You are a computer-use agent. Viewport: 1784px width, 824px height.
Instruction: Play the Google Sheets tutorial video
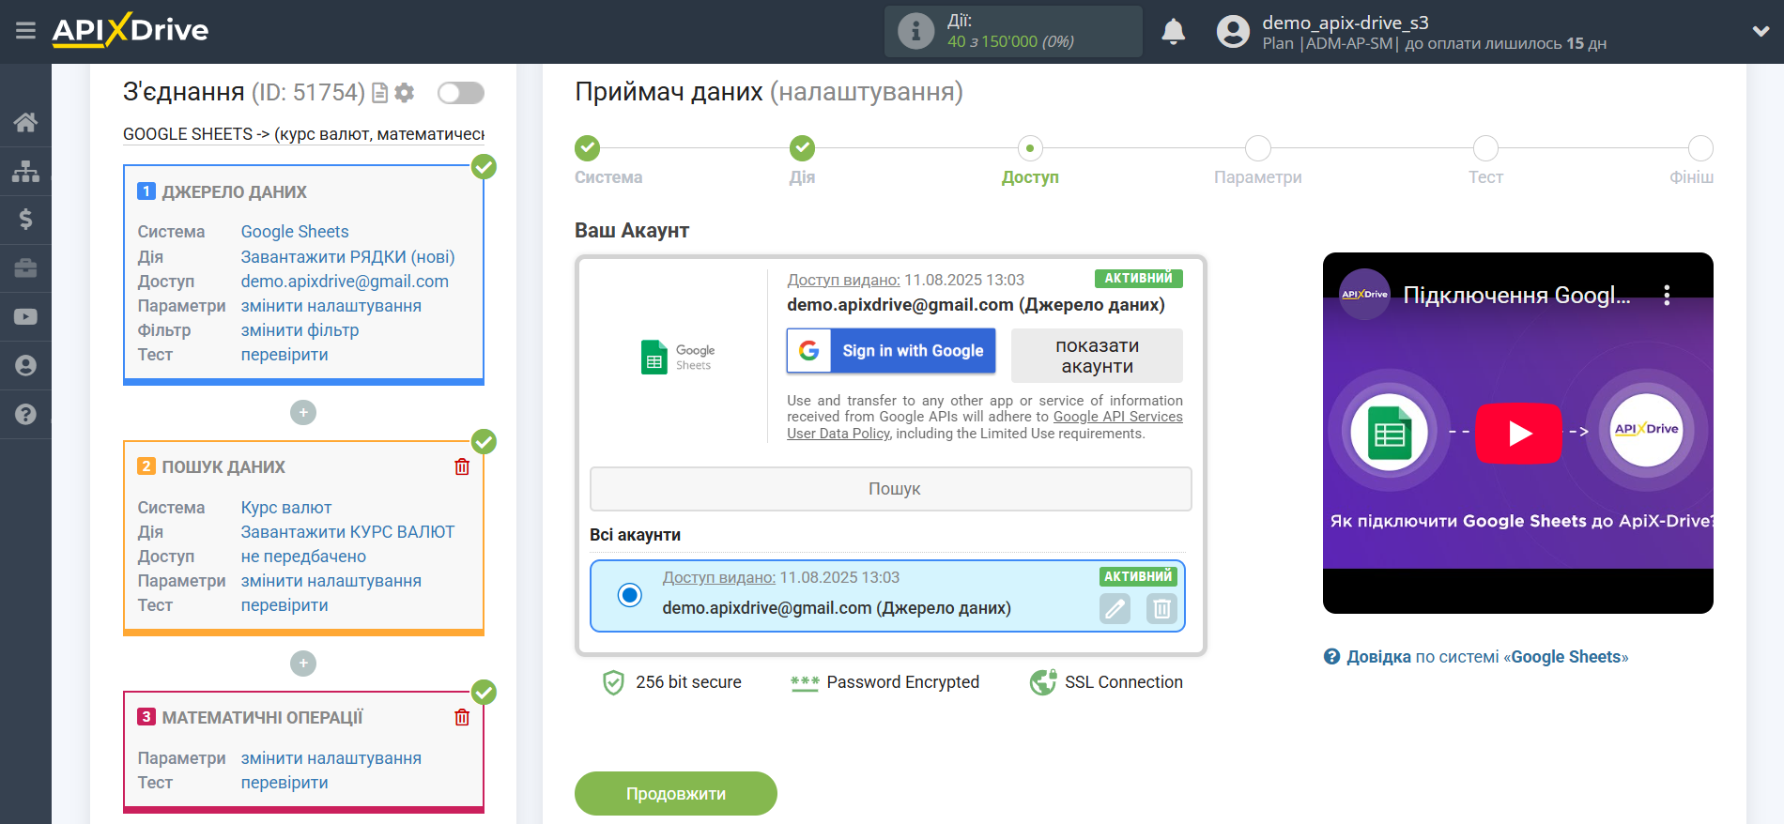(x=1518, y=434)
